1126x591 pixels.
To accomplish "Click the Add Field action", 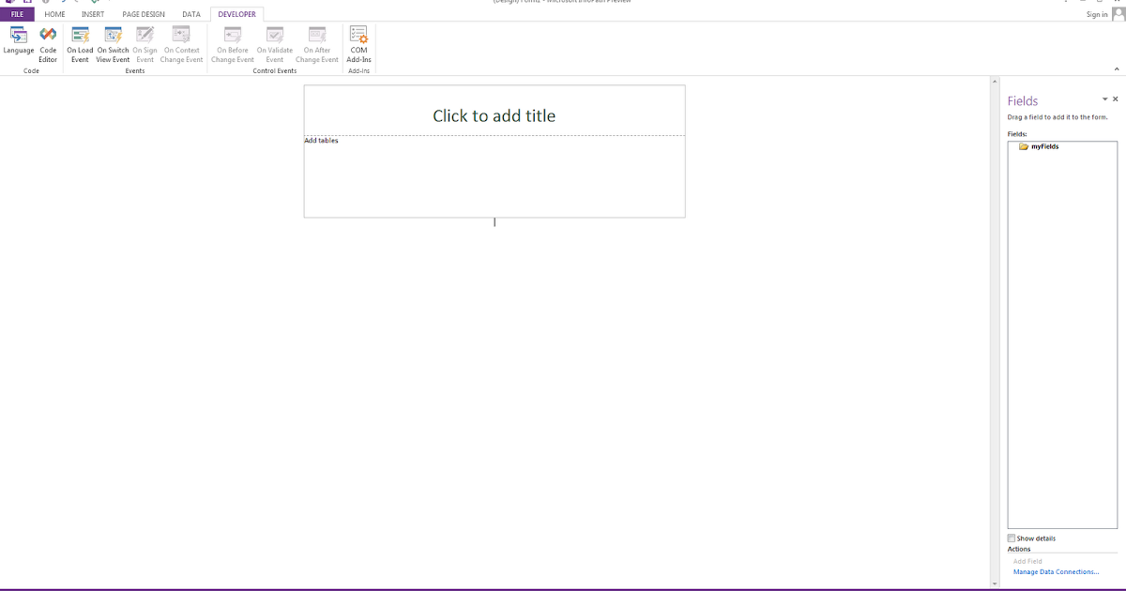I will click(x=1027, y=561).
